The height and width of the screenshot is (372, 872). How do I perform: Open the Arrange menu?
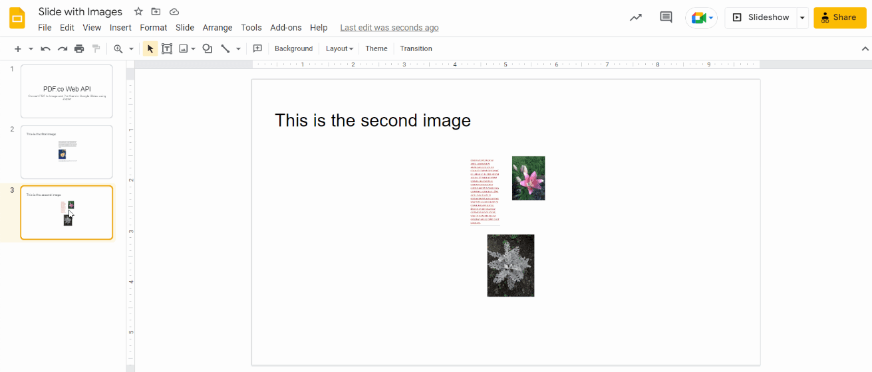pyautogui.click(x=218, y=27)
